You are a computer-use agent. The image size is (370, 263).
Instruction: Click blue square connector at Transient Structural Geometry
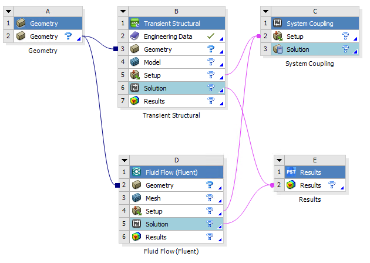coord(116,49)
